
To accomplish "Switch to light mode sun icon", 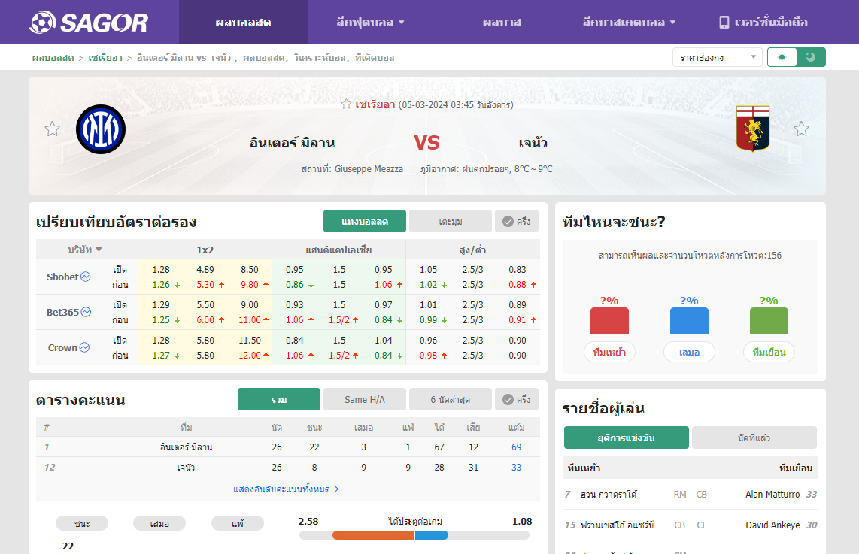I will click(782, 57).
